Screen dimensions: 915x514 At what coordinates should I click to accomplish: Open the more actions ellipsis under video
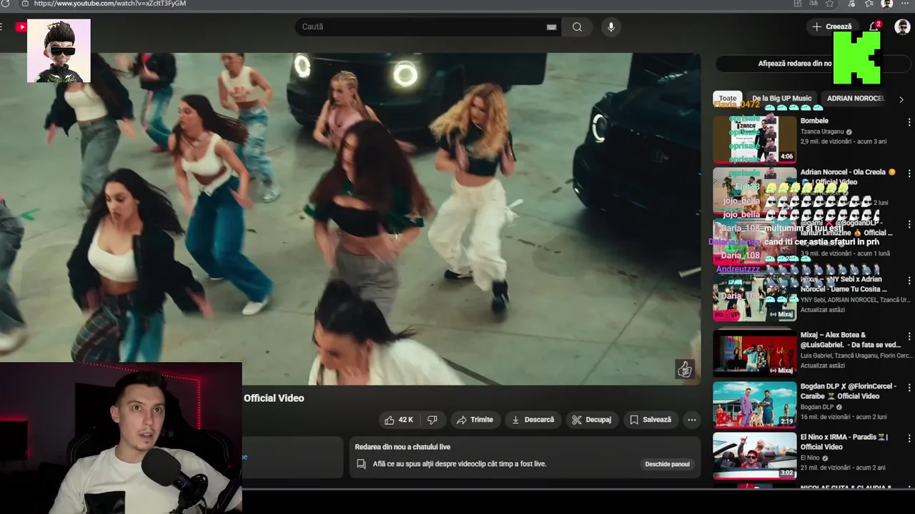tap(691, 420)
